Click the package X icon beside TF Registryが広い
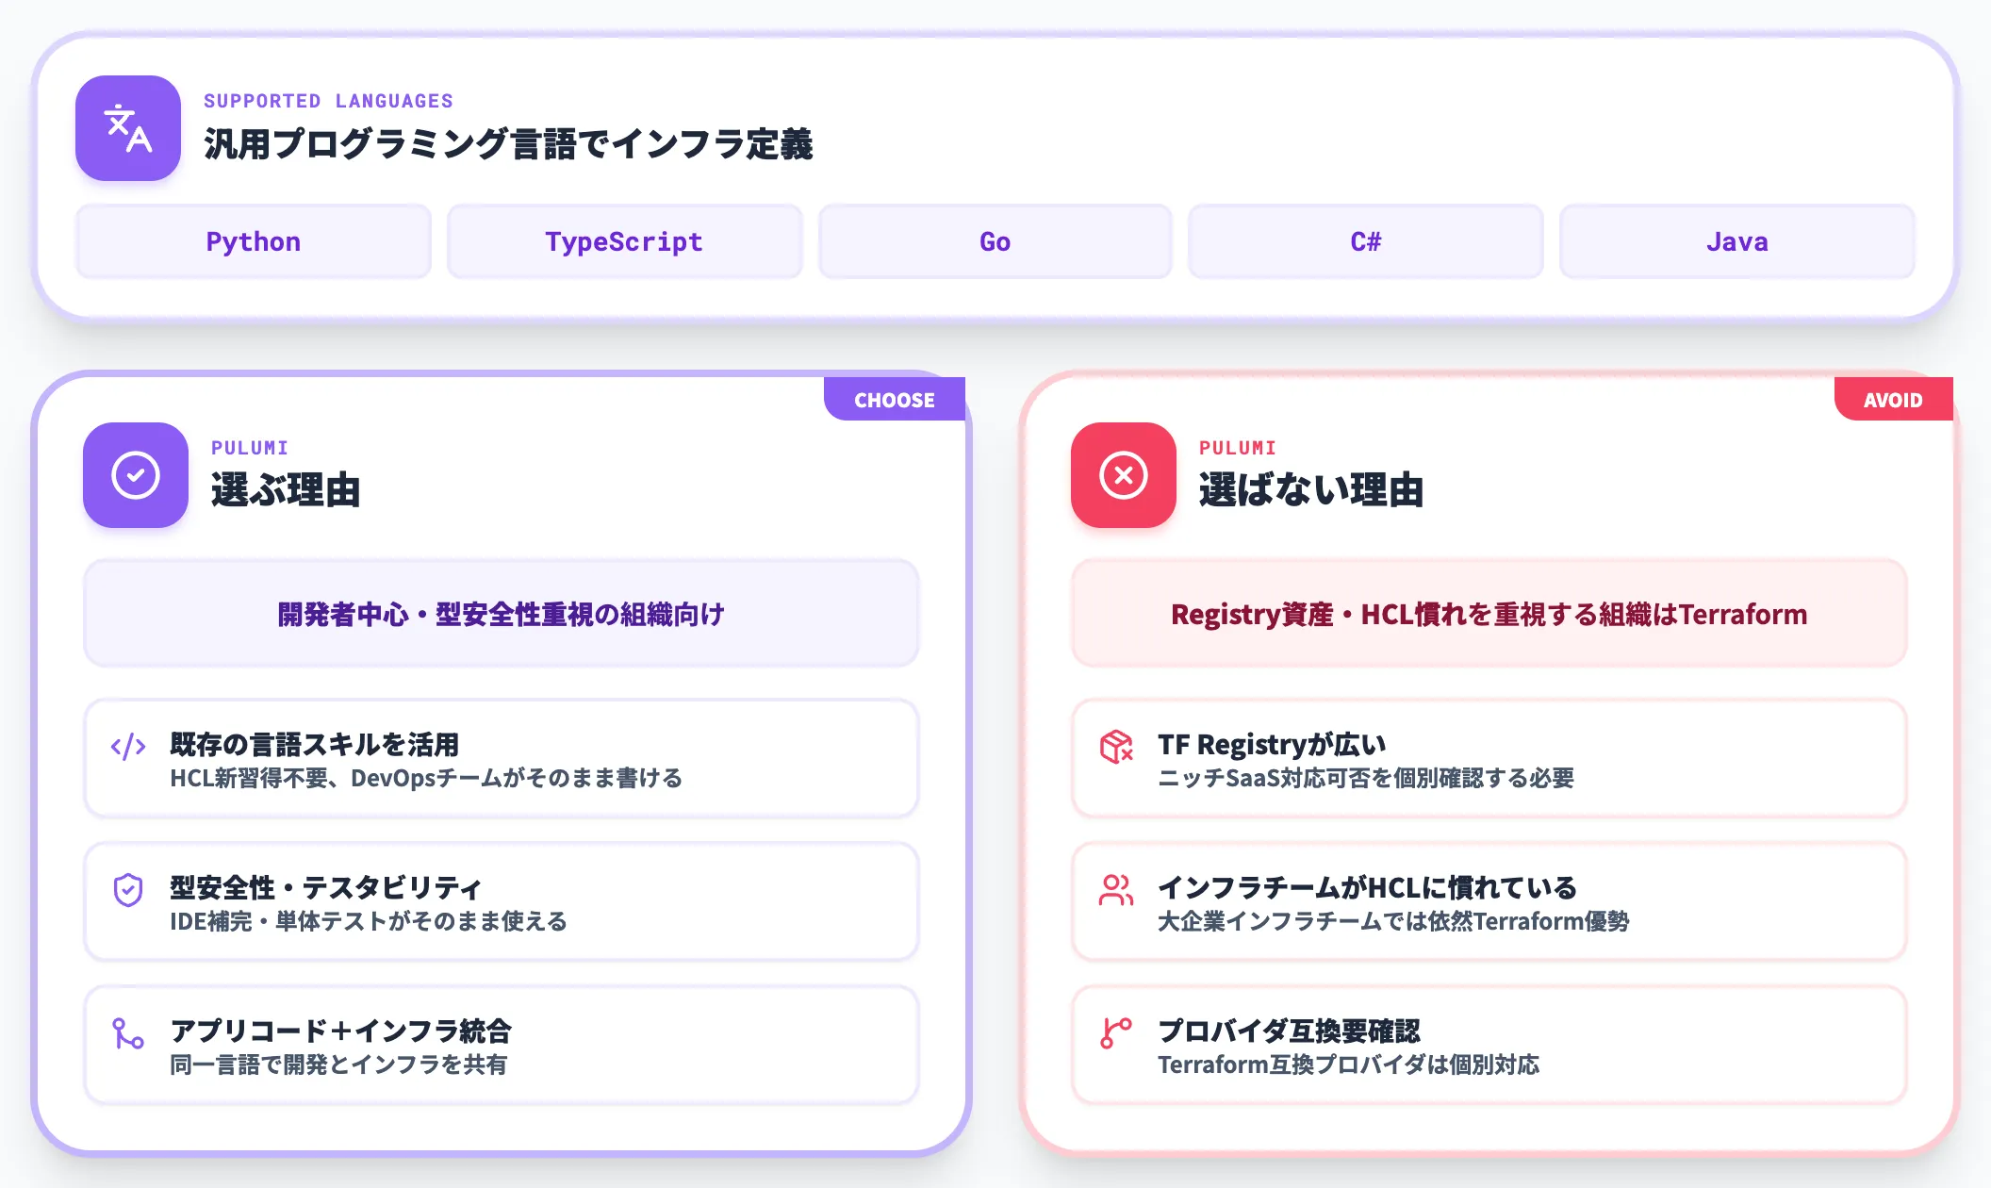The height and width of the screenshot is (1188, 1991). [1116, 747]
